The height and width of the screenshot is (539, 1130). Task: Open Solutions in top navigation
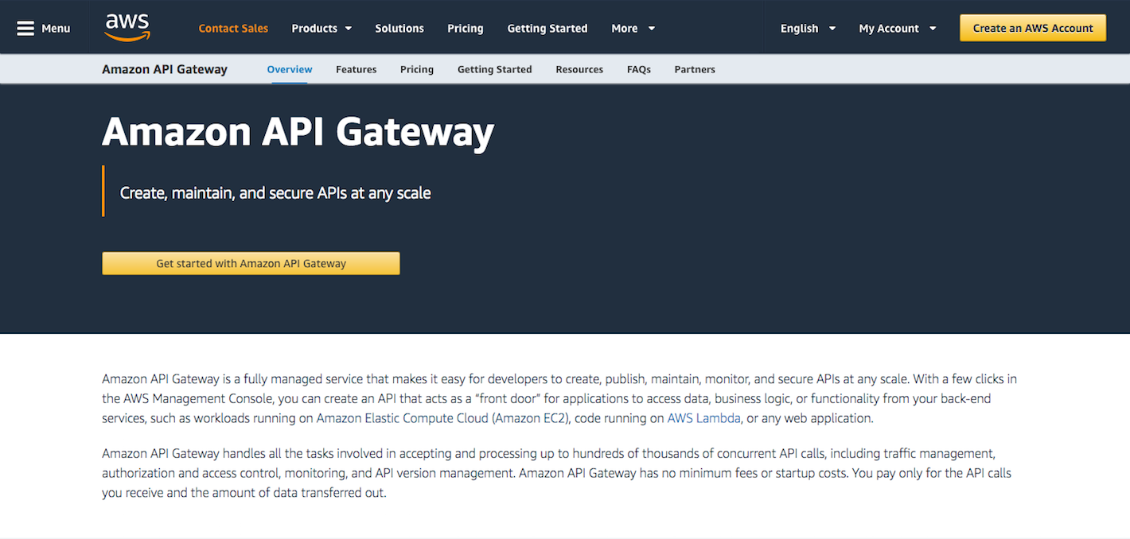[x=399, y=29]
